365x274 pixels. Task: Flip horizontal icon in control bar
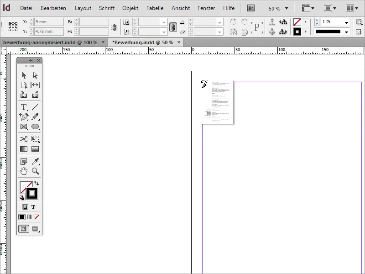(x=233, y=32)
